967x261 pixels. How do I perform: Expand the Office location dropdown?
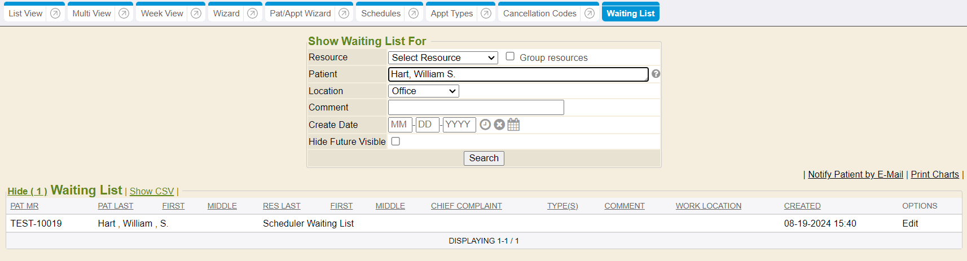coord(423,91)
